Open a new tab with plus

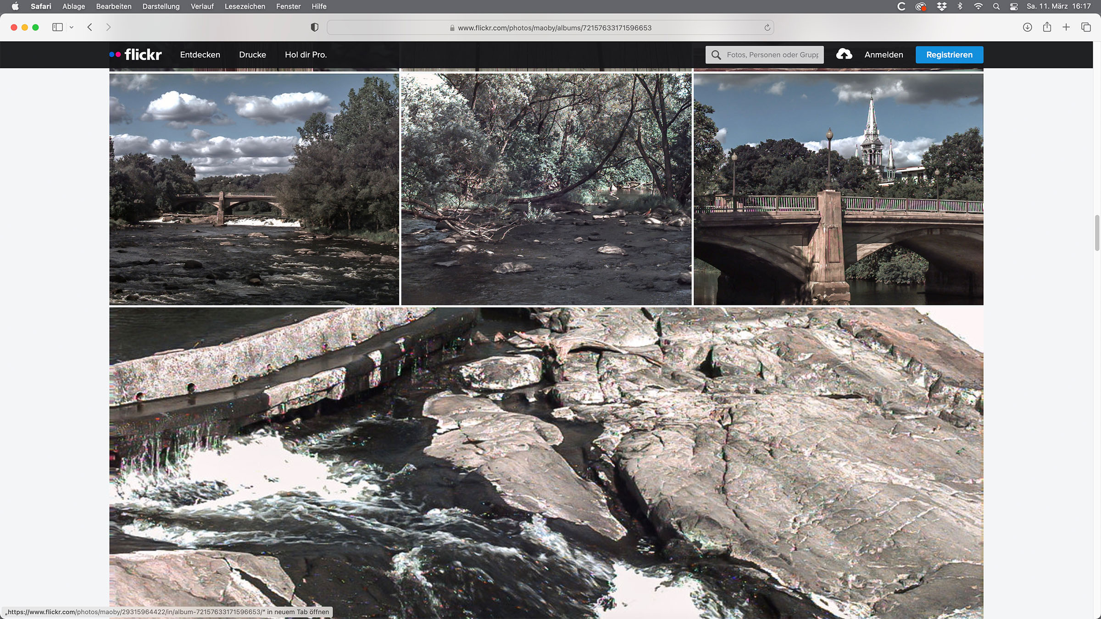coord(1066,27)
